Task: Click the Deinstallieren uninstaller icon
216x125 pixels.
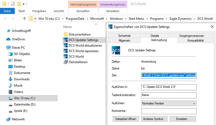Action: pyautogui.click(x=66, y=62)
